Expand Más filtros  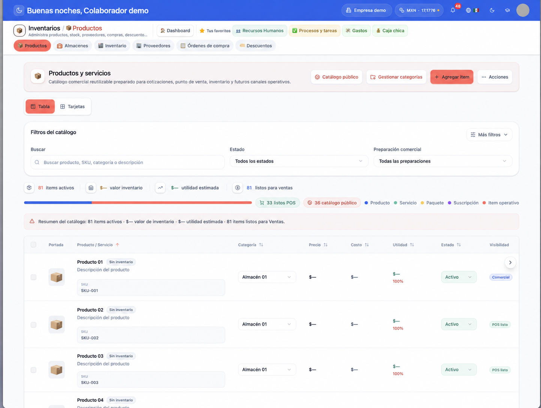tap(489, 135)
